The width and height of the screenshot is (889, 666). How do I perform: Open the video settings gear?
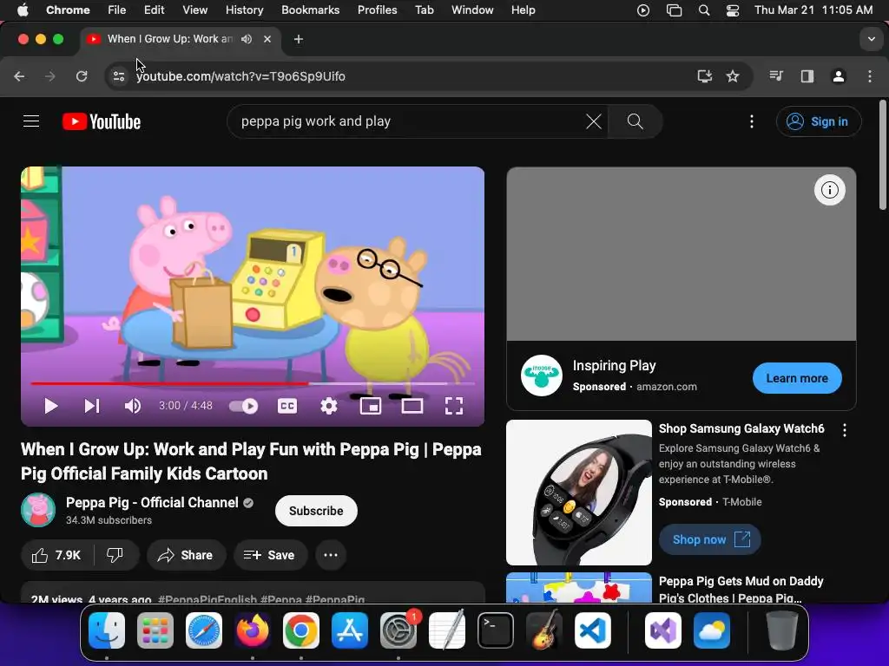(x=329, y=406)
